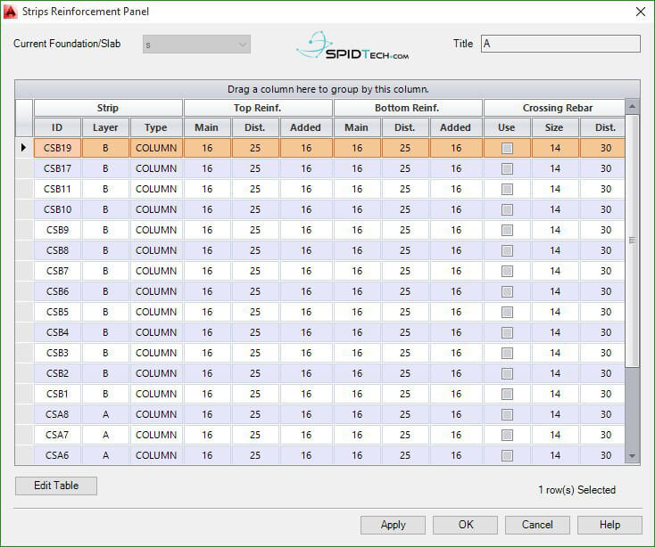655x547 pixels.
Task: Check the Use box for strip CSA8
Action: click(507, 414)
